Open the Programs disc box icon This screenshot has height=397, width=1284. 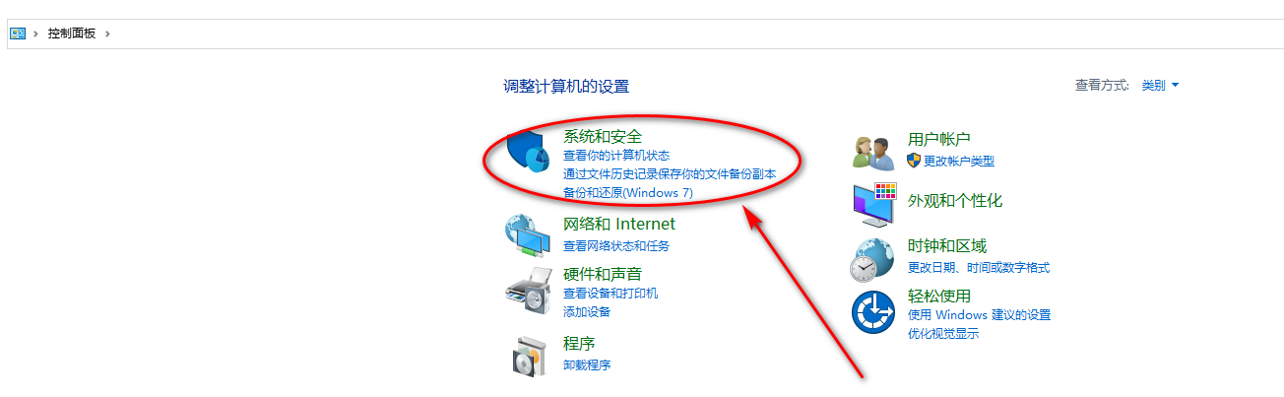pyautogui.click(x=529, y=356)
